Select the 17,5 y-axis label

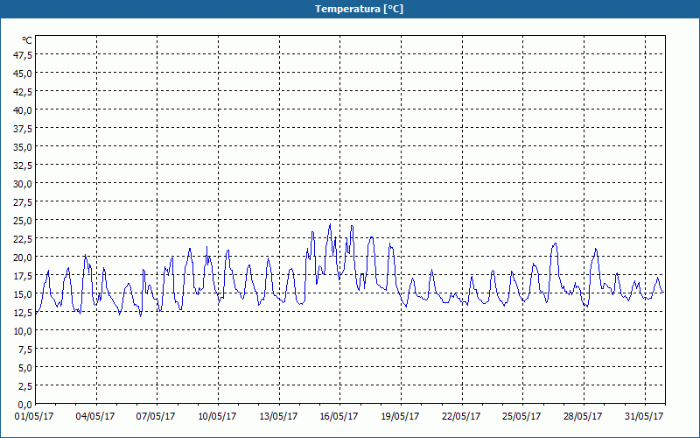point(24,276)
